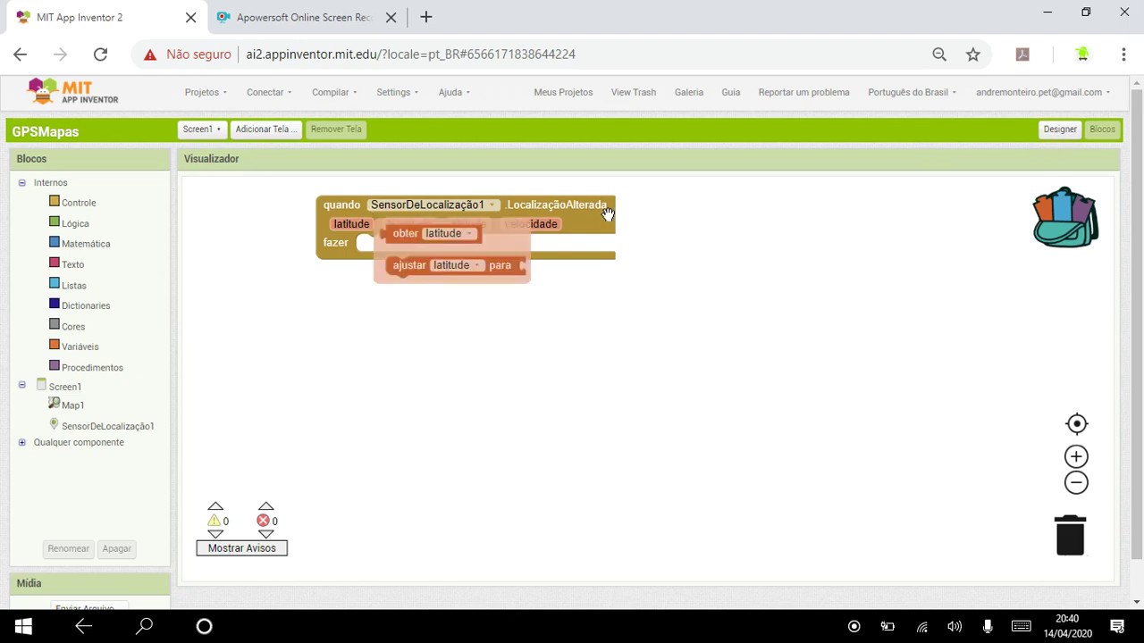Click the warning triangle counter icon
This screenshot has width=1144, height=643.
(x=214, y=521)
